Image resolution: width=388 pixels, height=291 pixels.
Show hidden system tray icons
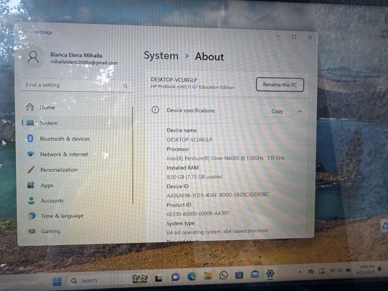tap(300, 272)
